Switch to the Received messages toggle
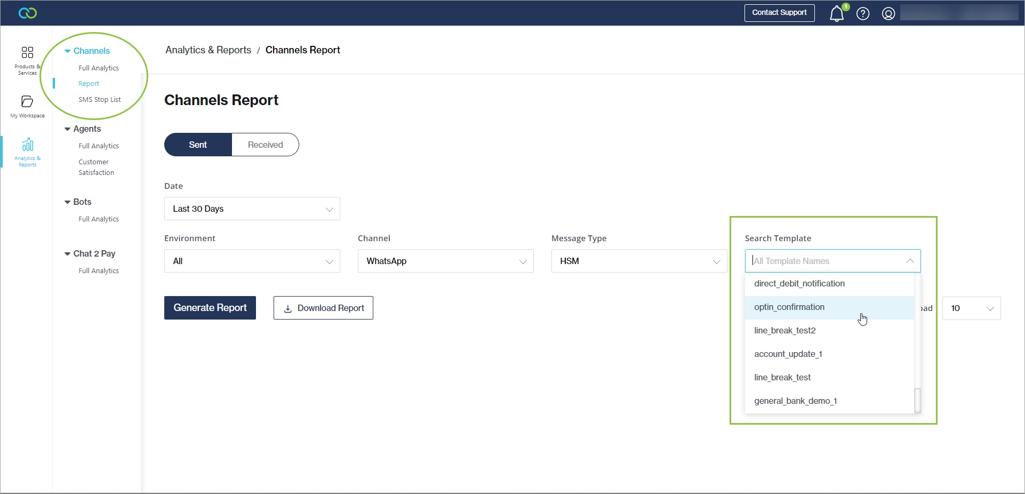The image size is (1025, 494). click(265, 145)
